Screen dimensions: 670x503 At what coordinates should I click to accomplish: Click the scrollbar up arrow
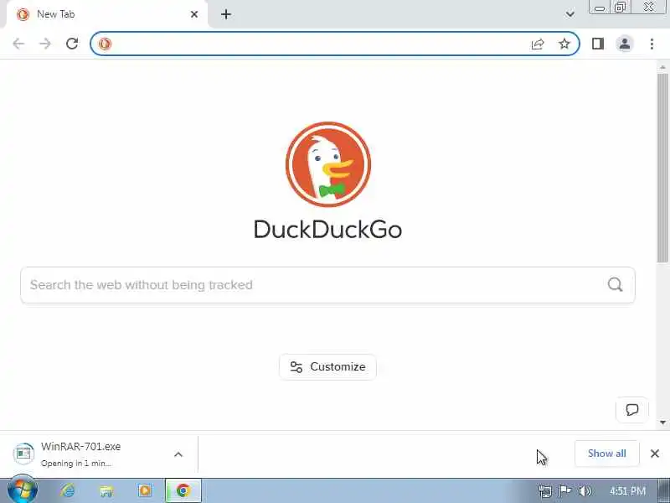click(x=662, y=67)
